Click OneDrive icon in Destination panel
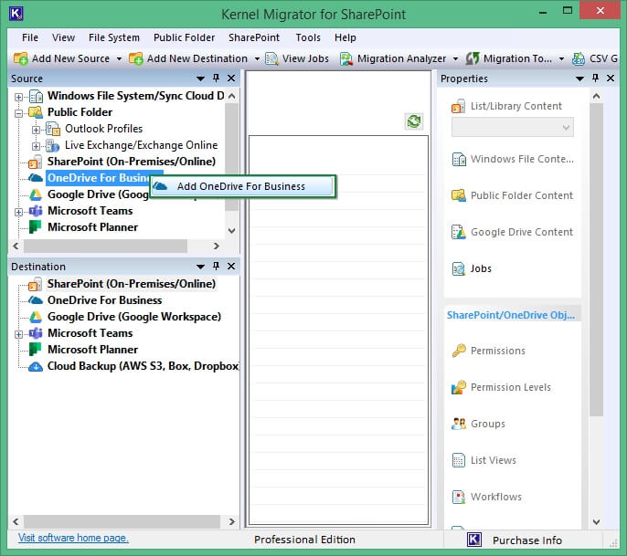The width and height of the screenshot is (627, 556). pyautogui.click(x=35, y=300)
